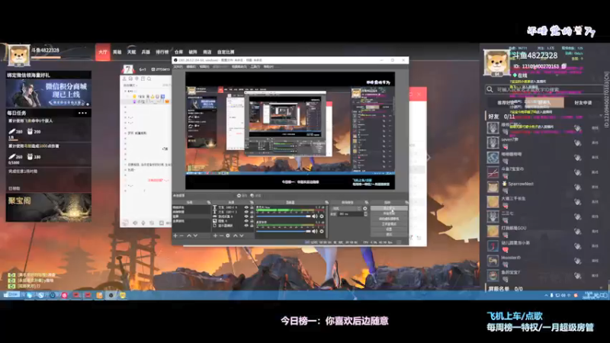The height and width of the screenshot is (343, 610).
Task: Click the fourth OBS Controls button, studio mode
Action: 389,224
